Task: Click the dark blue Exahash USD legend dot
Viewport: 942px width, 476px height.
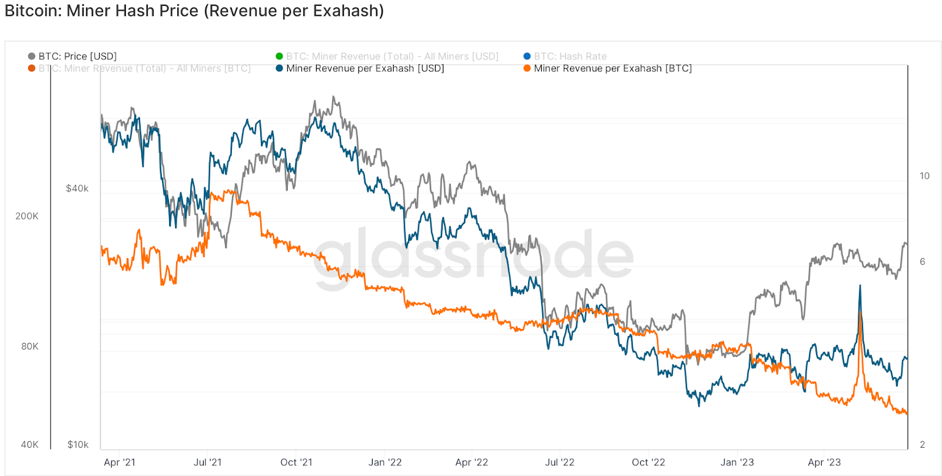Action: [280, 68]
